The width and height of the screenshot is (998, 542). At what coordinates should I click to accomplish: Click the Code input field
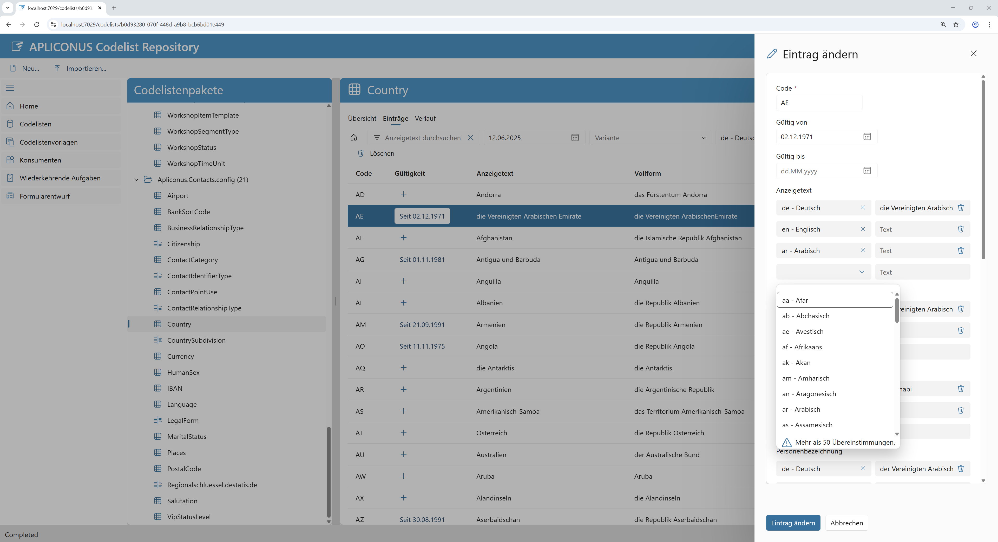click(x=819, y=103)
